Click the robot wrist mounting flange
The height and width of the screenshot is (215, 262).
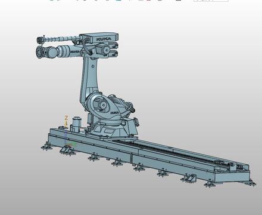pyautogui.click(x=39, y=52)
